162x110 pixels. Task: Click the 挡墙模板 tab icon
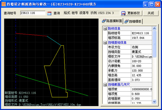coord(126,21)
